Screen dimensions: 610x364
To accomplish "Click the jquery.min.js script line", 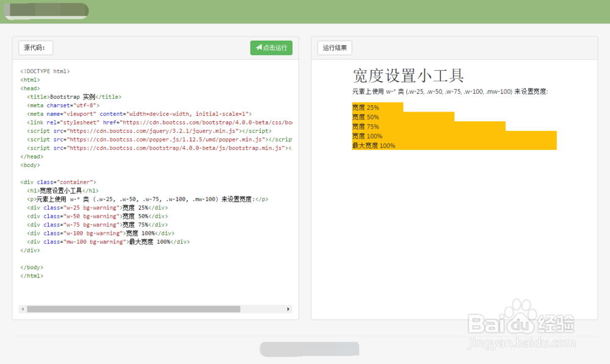I will (x=149, y=131).
